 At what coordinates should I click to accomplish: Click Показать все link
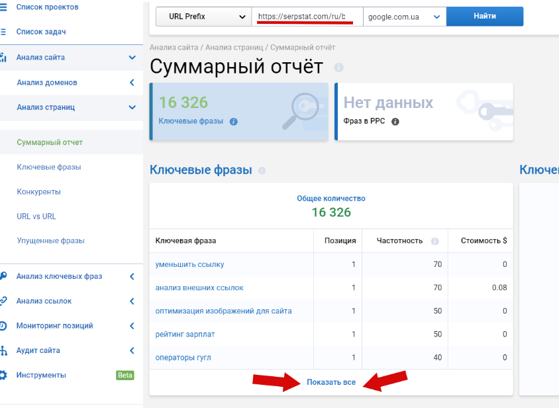(x=331, y=382)
